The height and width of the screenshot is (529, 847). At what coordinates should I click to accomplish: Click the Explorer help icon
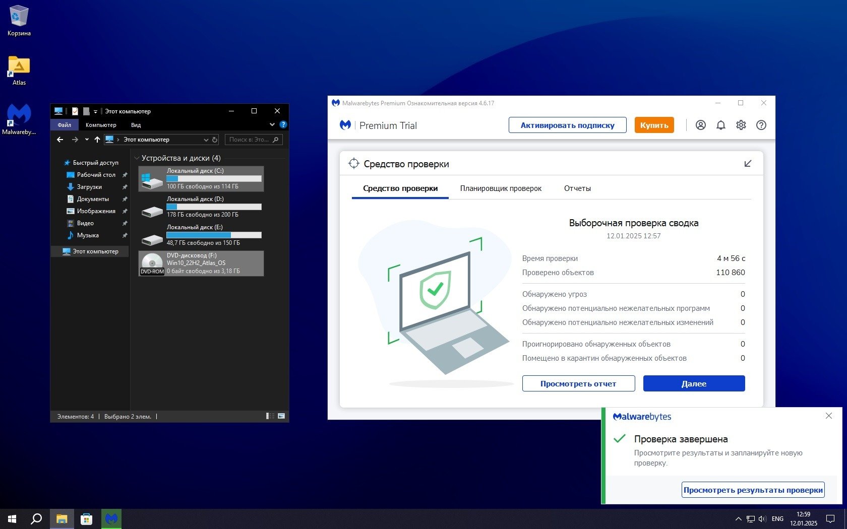283,124
